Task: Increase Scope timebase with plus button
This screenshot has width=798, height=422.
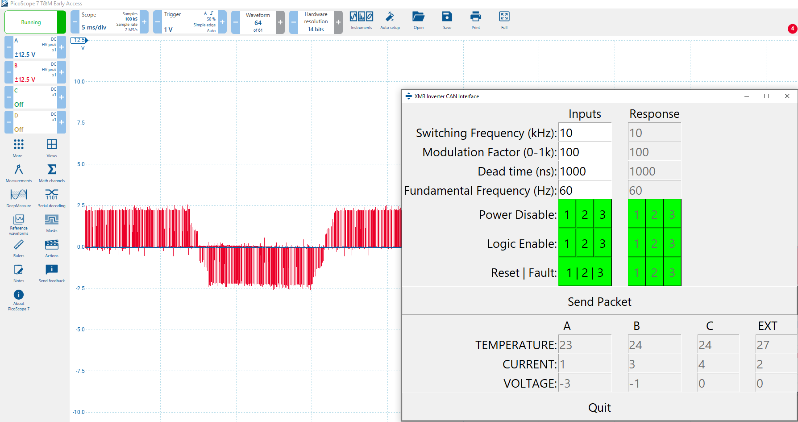Action: point(144,22)
